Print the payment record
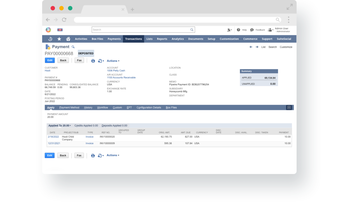Viewport: 339px width, 202px height. coord(93,61)
